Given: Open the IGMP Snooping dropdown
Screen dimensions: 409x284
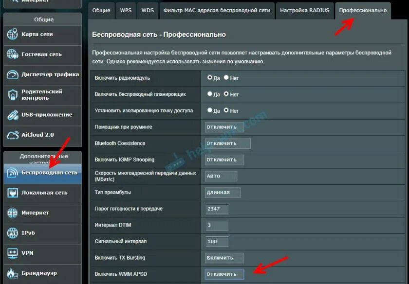Looking at the screenshot, I should coord(224,160).
